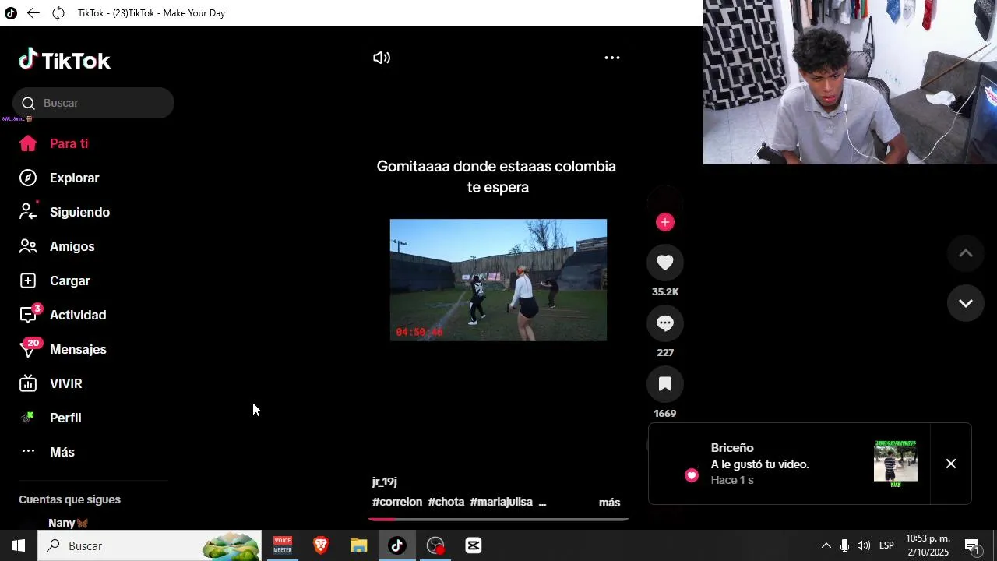Image resolution: width=997 pixels, height=561 pixels.
Task: Click the #chota hashtag
Action: tap(446, 502)
